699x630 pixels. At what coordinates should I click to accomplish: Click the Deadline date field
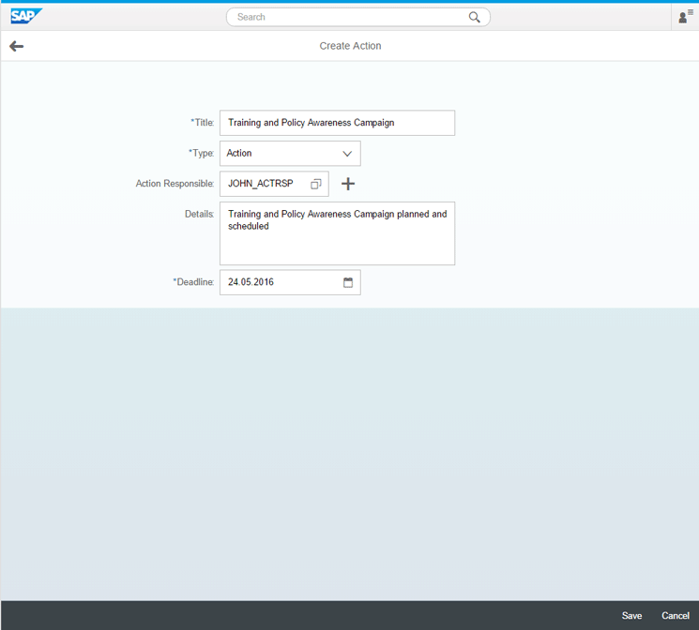pos(290,282)
